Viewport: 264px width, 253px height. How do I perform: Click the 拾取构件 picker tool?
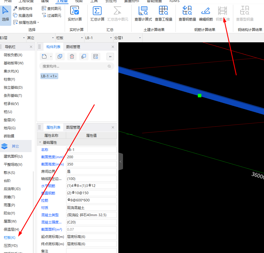[23, 8]
